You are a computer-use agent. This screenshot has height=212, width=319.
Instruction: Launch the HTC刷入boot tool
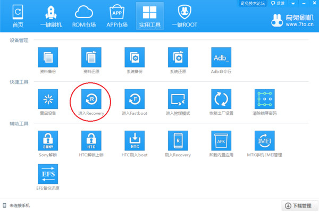135,143
